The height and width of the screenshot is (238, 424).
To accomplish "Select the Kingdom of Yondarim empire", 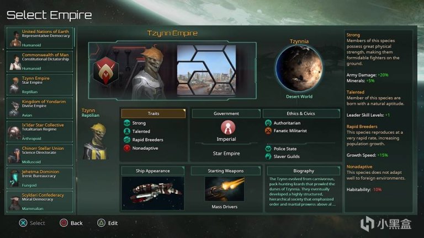I will pos(40,108).
